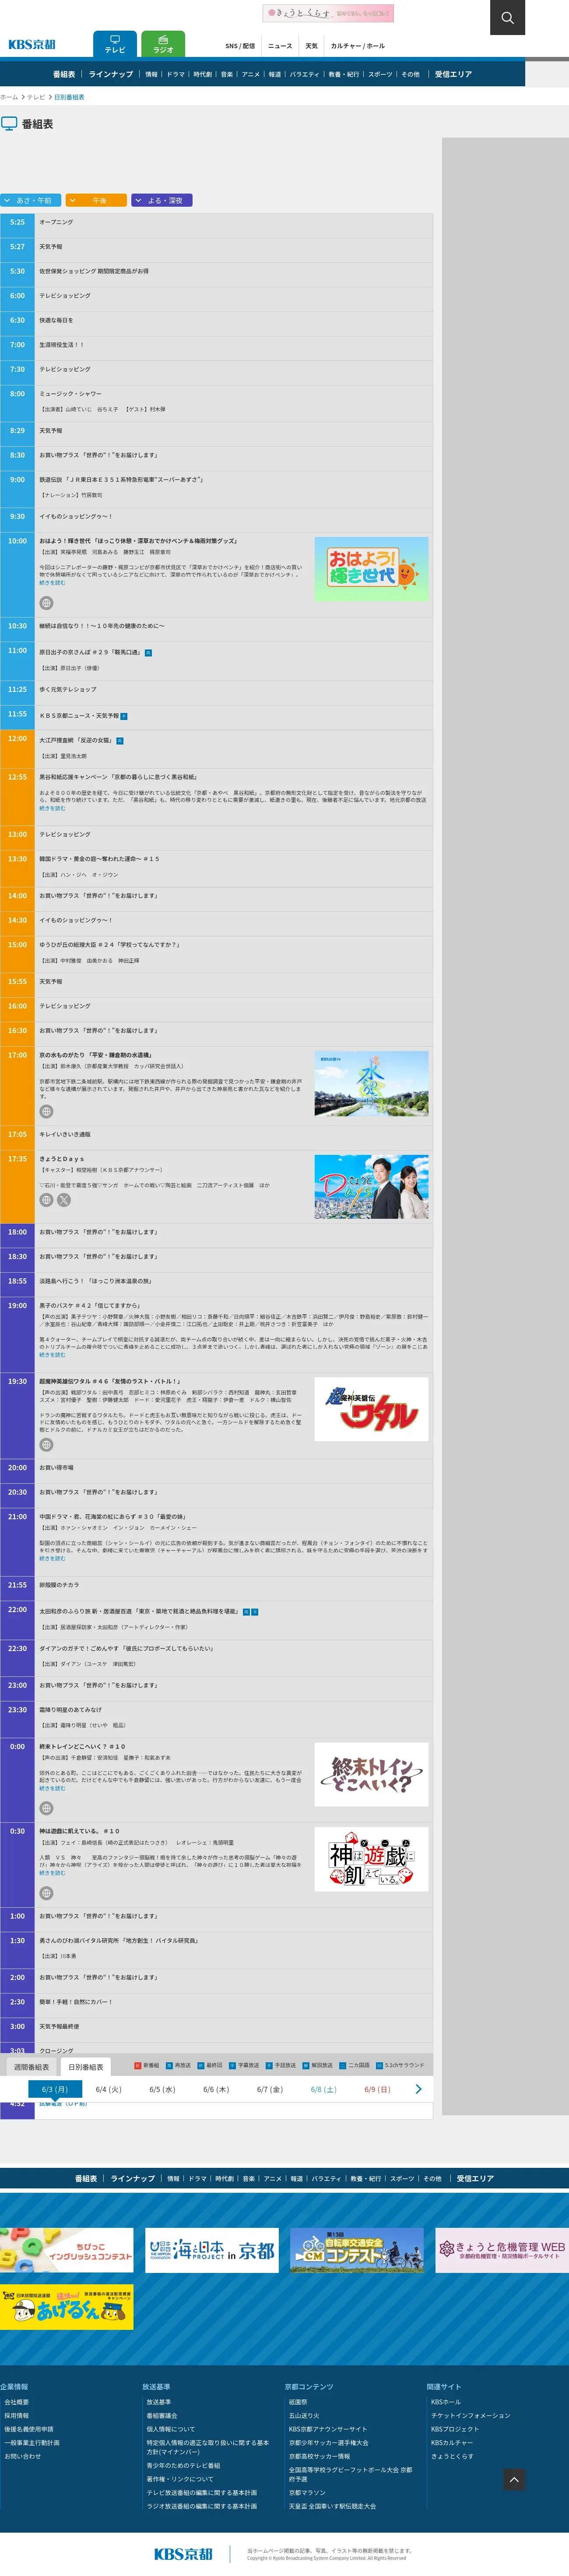
Task: Click 続きを読む under the 12:55 黒谷和紙 program
Action: pos(52,808)
